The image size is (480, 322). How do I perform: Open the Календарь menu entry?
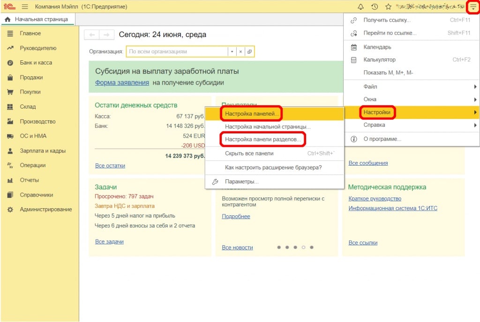tap(377, 47)
